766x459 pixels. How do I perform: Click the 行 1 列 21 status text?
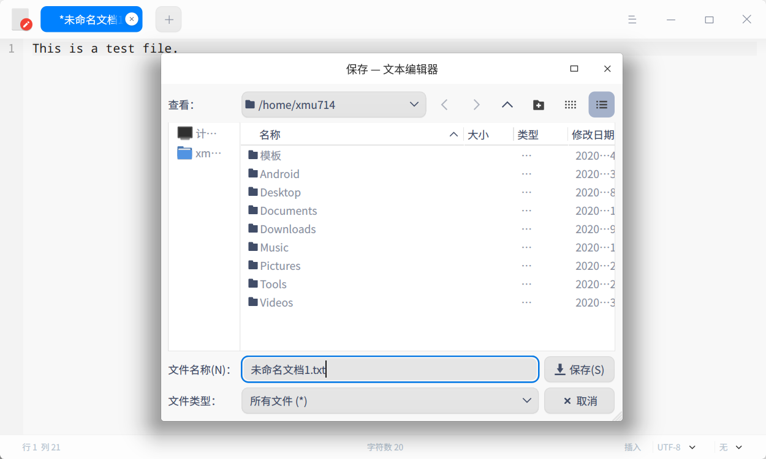pyautogui.click(x=41, y=447)
